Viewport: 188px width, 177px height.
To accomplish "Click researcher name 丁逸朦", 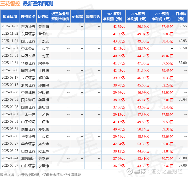I will (x=44, y=71).
